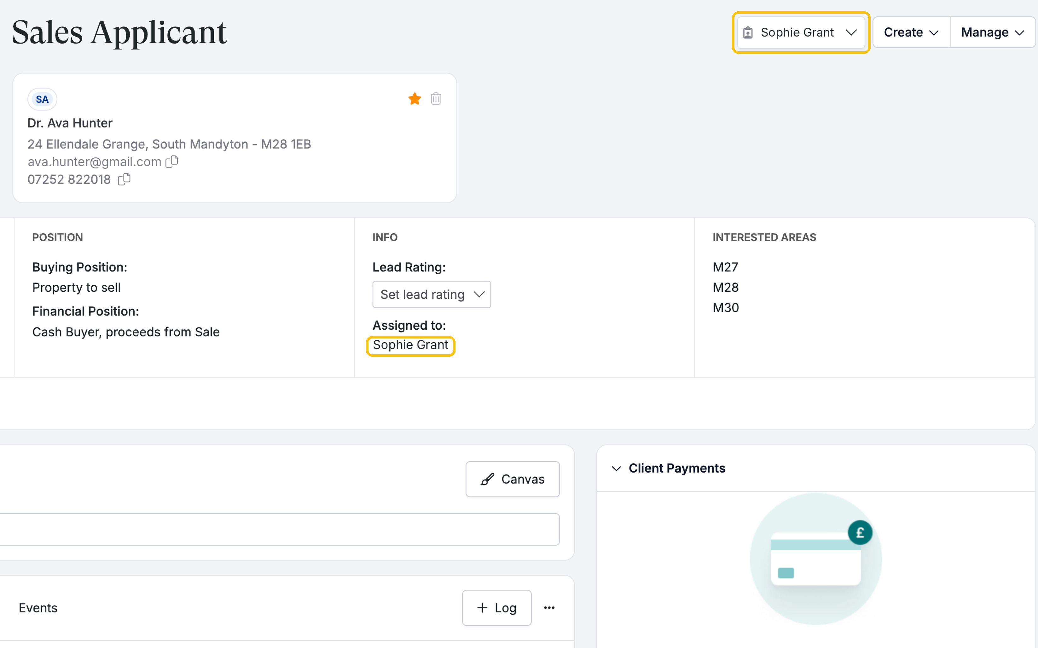Click the Client Payments card illustration
This screenshot has height=648, width=1038.
[816, 559]
